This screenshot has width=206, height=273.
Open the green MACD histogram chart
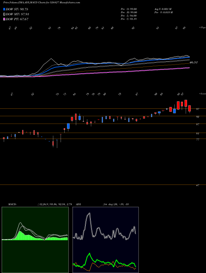pos(35,240)
